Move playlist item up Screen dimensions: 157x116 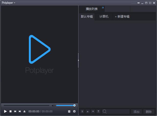[88, 111]
